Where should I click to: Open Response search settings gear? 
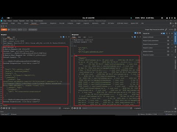[75, 108]
